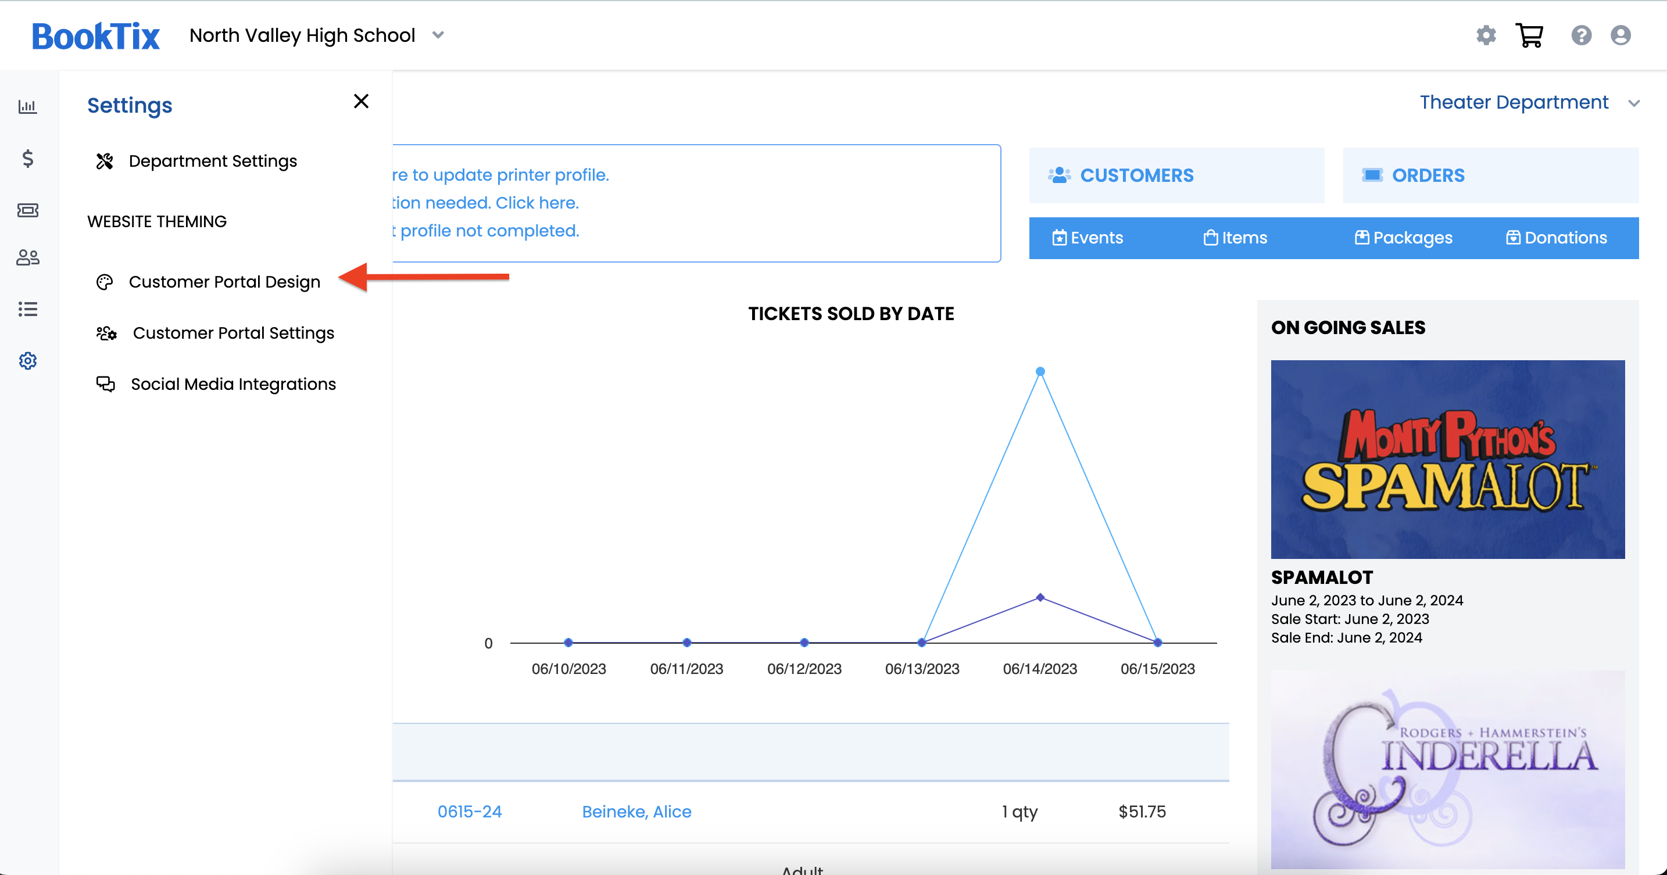Viewport: 1667px width, 875px height.
Task: Click the Customer Portal Settings people-gear icon
Action: pos(106,333)
